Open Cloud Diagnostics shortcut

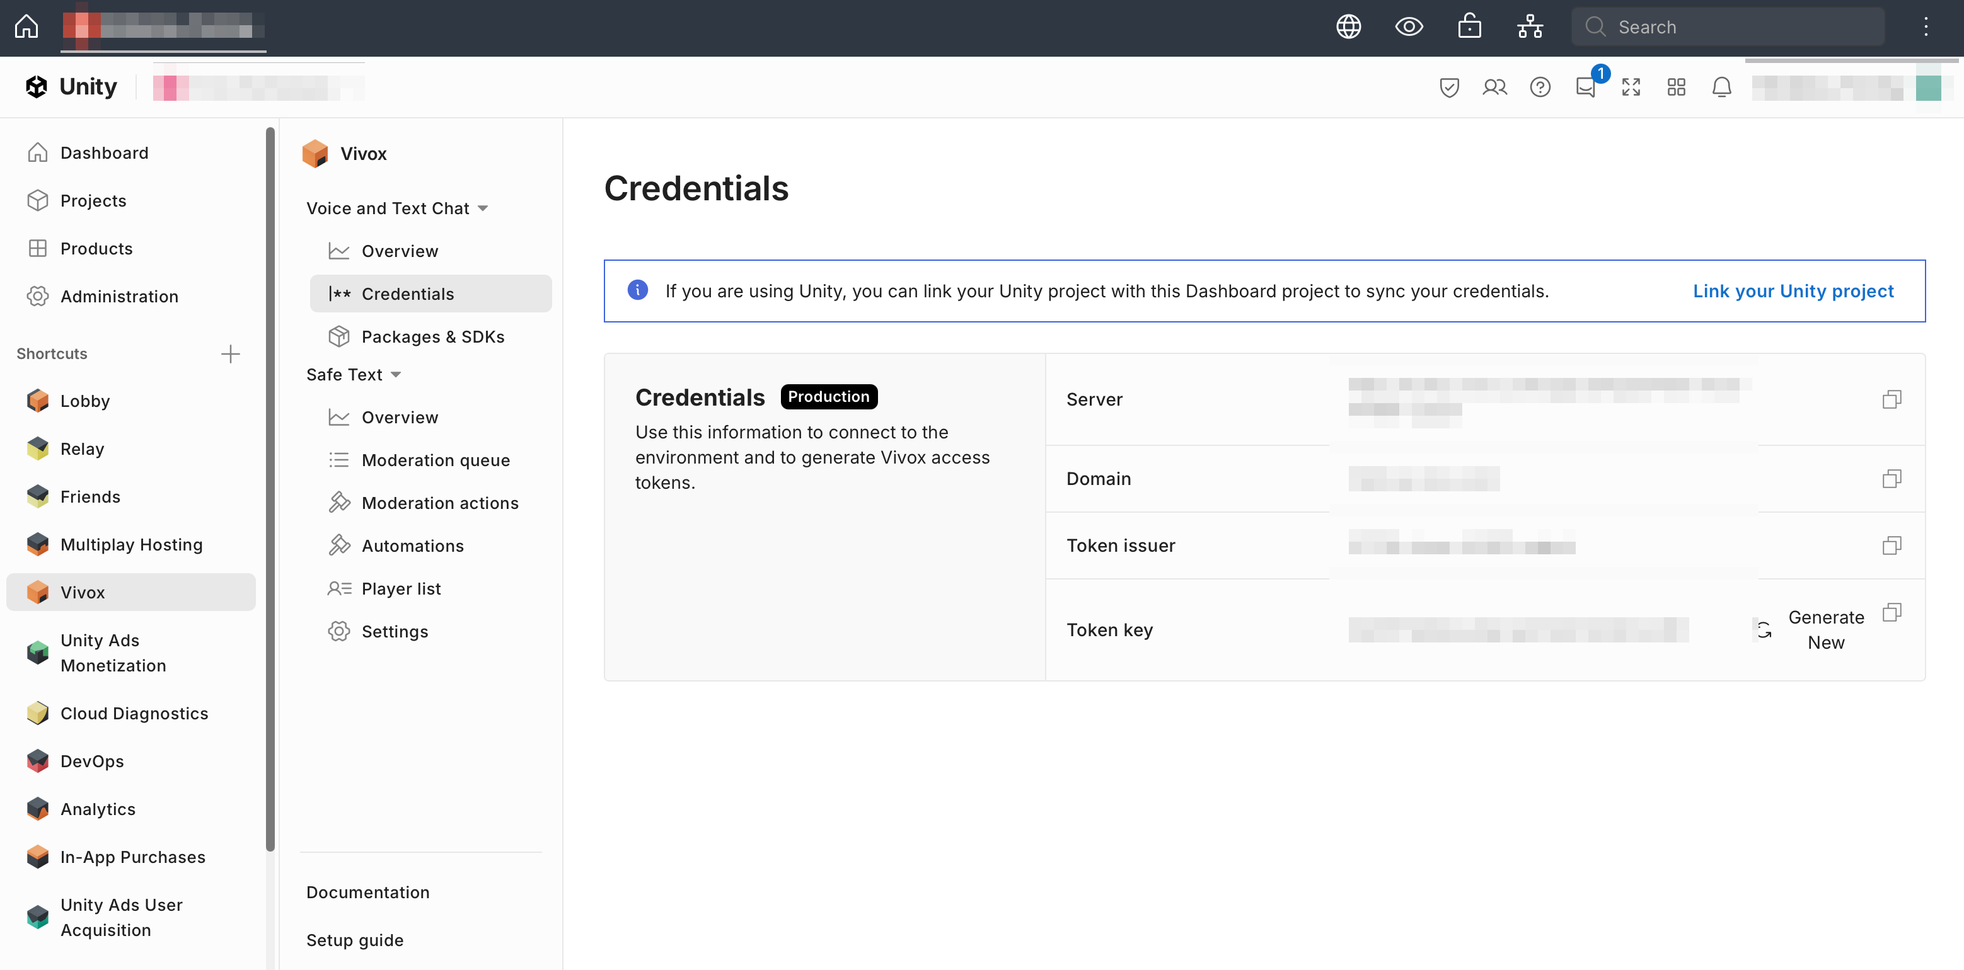[x=134, y=713]
